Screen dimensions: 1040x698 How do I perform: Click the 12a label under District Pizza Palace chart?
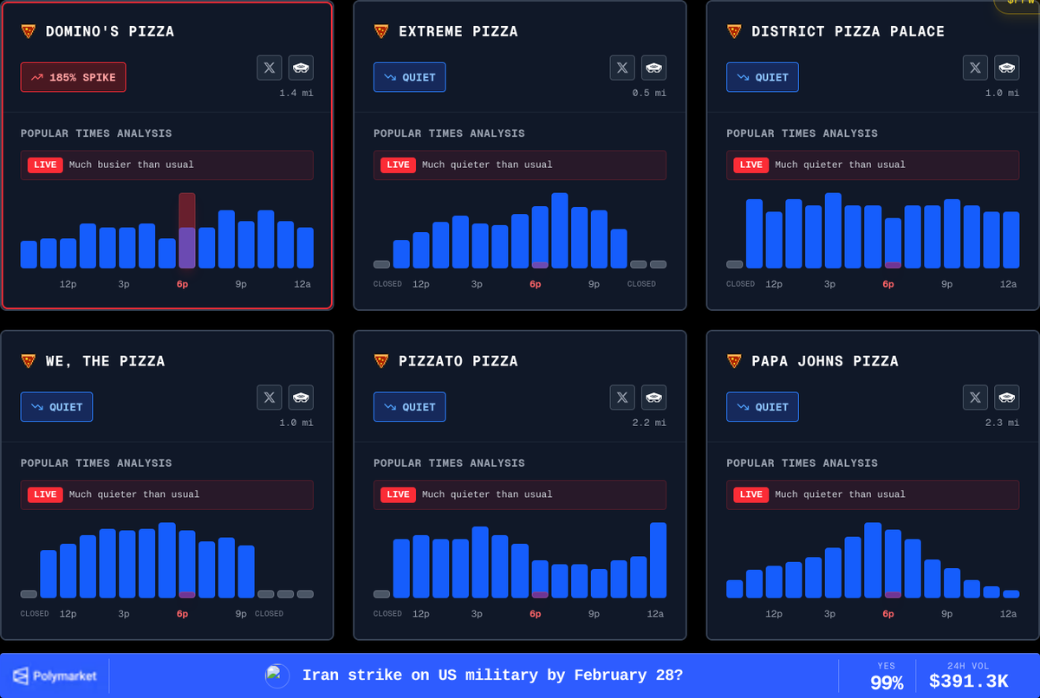(1008, 284)
